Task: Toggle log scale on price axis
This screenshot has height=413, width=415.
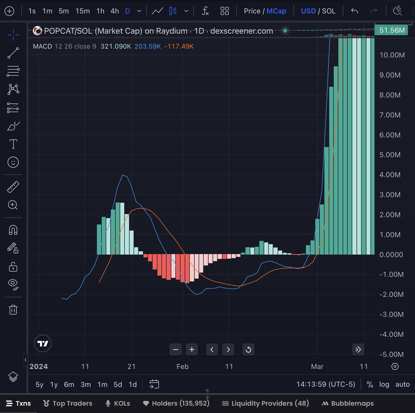Action: (384, 384)
